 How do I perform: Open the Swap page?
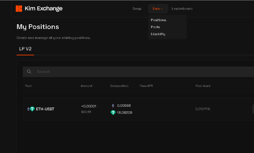(137, 9)
